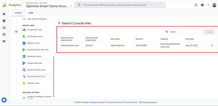Screen dimensions: 218x106
Task: Click the Send feedback text
Action: (x=149, y=102)
